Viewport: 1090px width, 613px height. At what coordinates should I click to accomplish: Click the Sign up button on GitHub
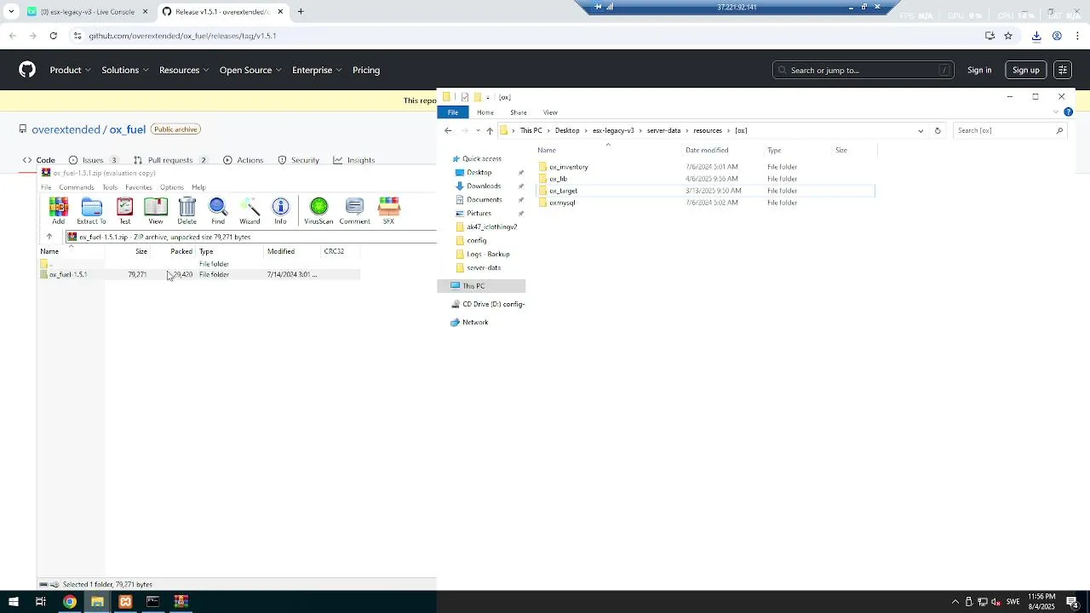click(x=1025, y=70)
